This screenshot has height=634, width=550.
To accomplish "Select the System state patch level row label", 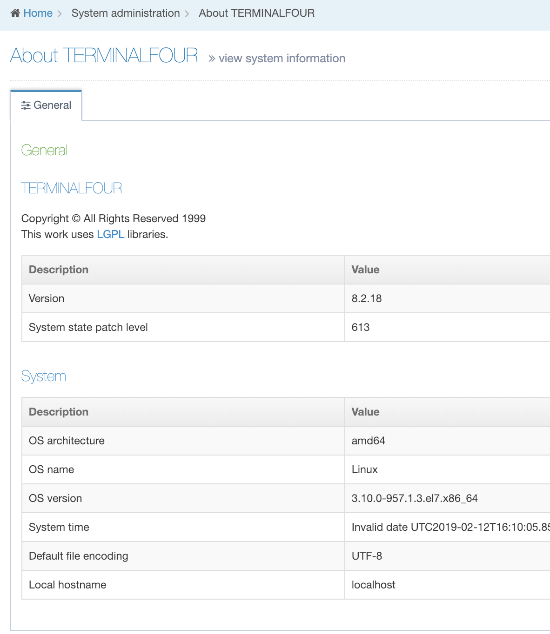I will pyautogui.click(x=88, y=327).
